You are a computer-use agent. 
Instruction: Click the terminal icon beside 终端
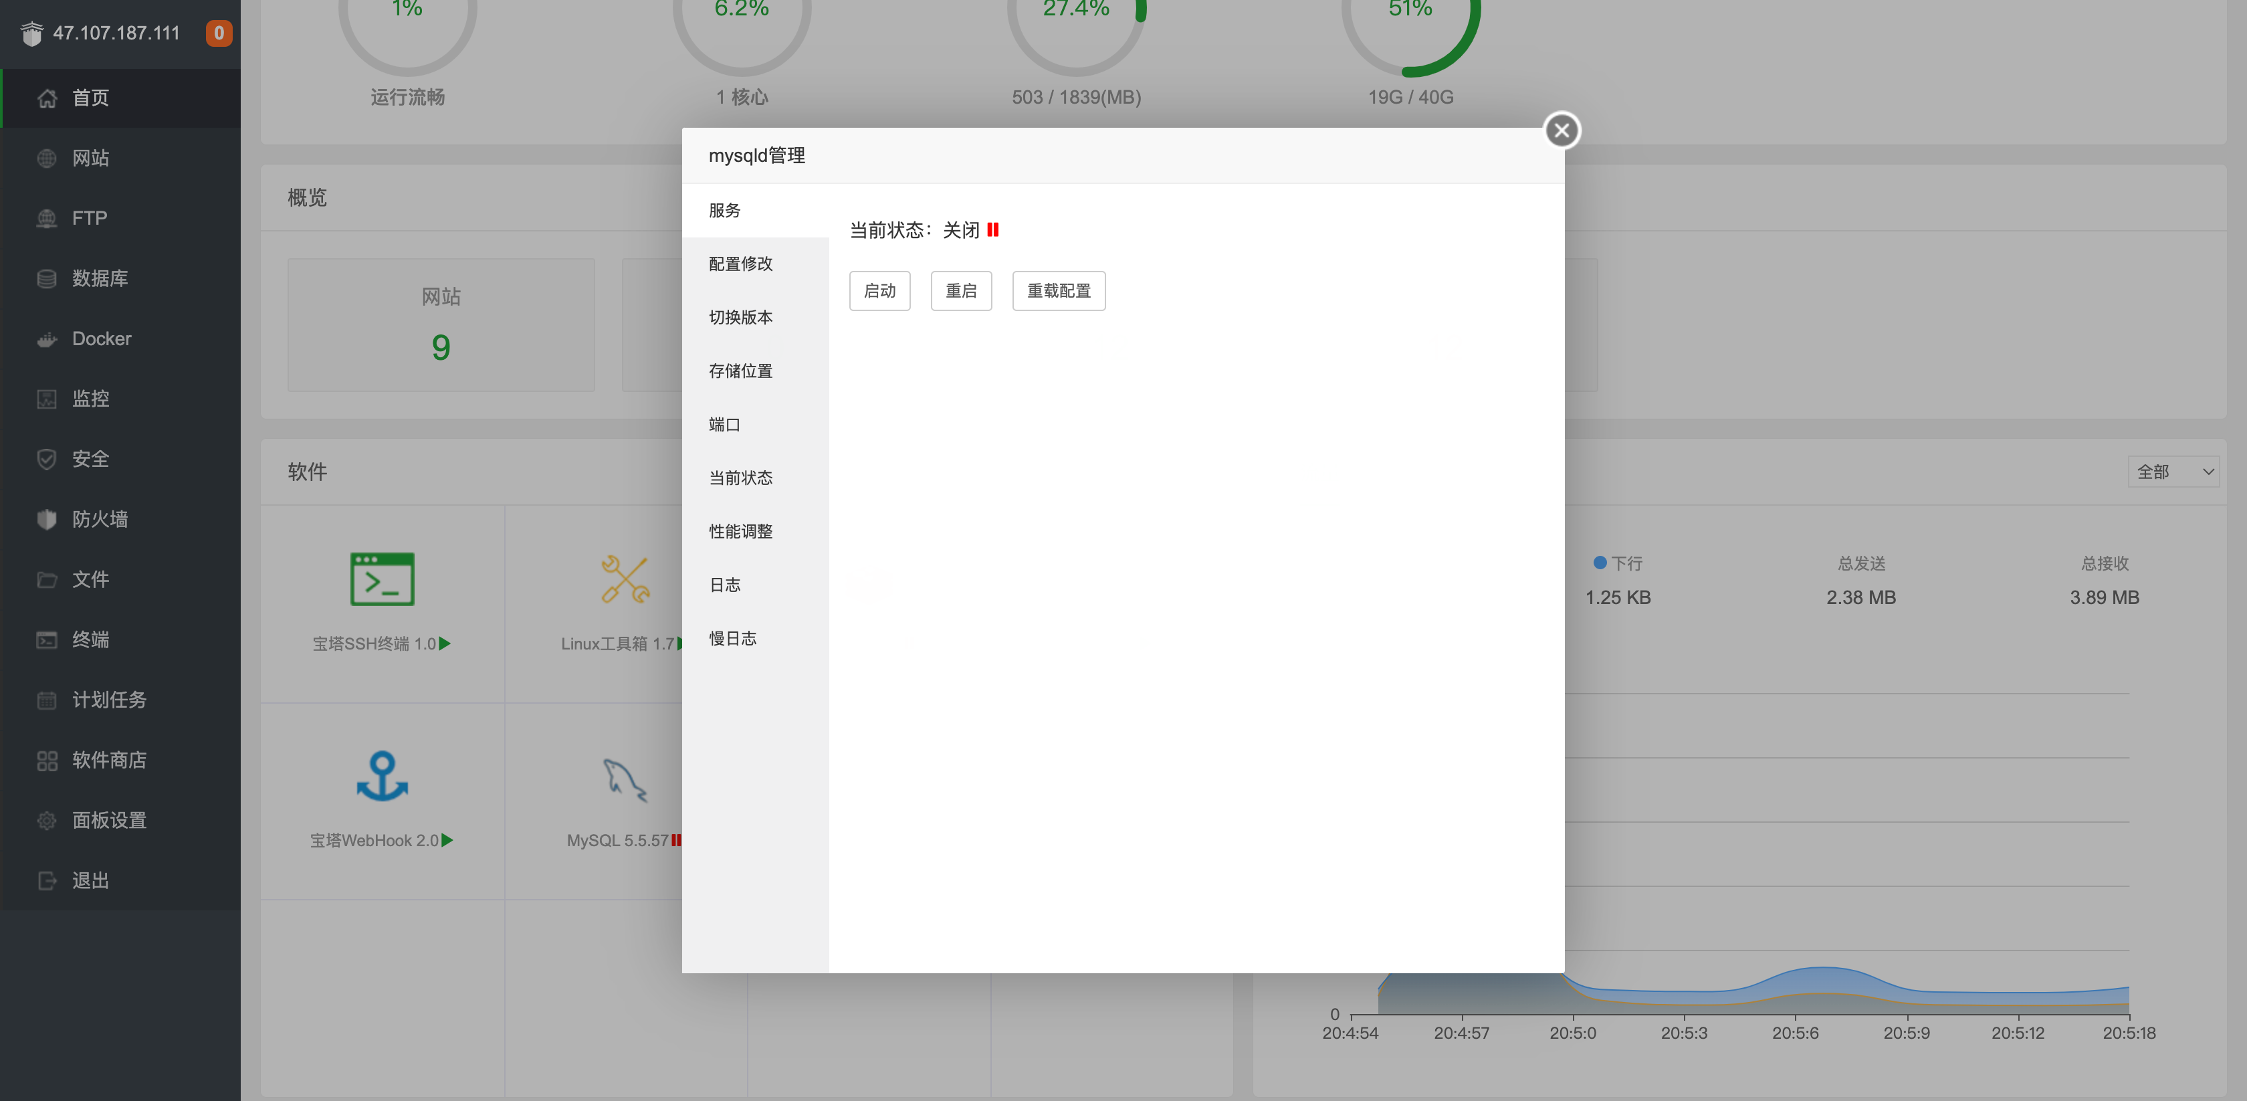47,639
